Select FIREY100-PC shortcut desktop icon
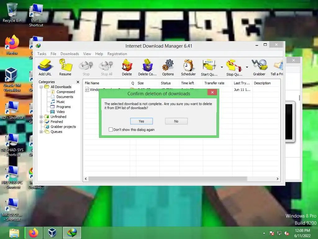The width and height of the screenshot is (318, 239). pyautogui.click(x=12, y=177)
